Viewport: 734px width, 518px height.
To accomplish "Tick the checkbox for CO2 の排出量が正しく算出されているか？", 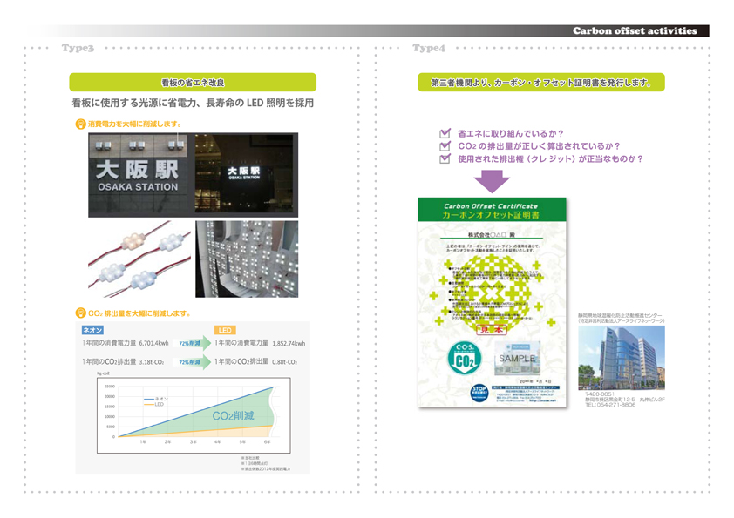I will (445, 146).
